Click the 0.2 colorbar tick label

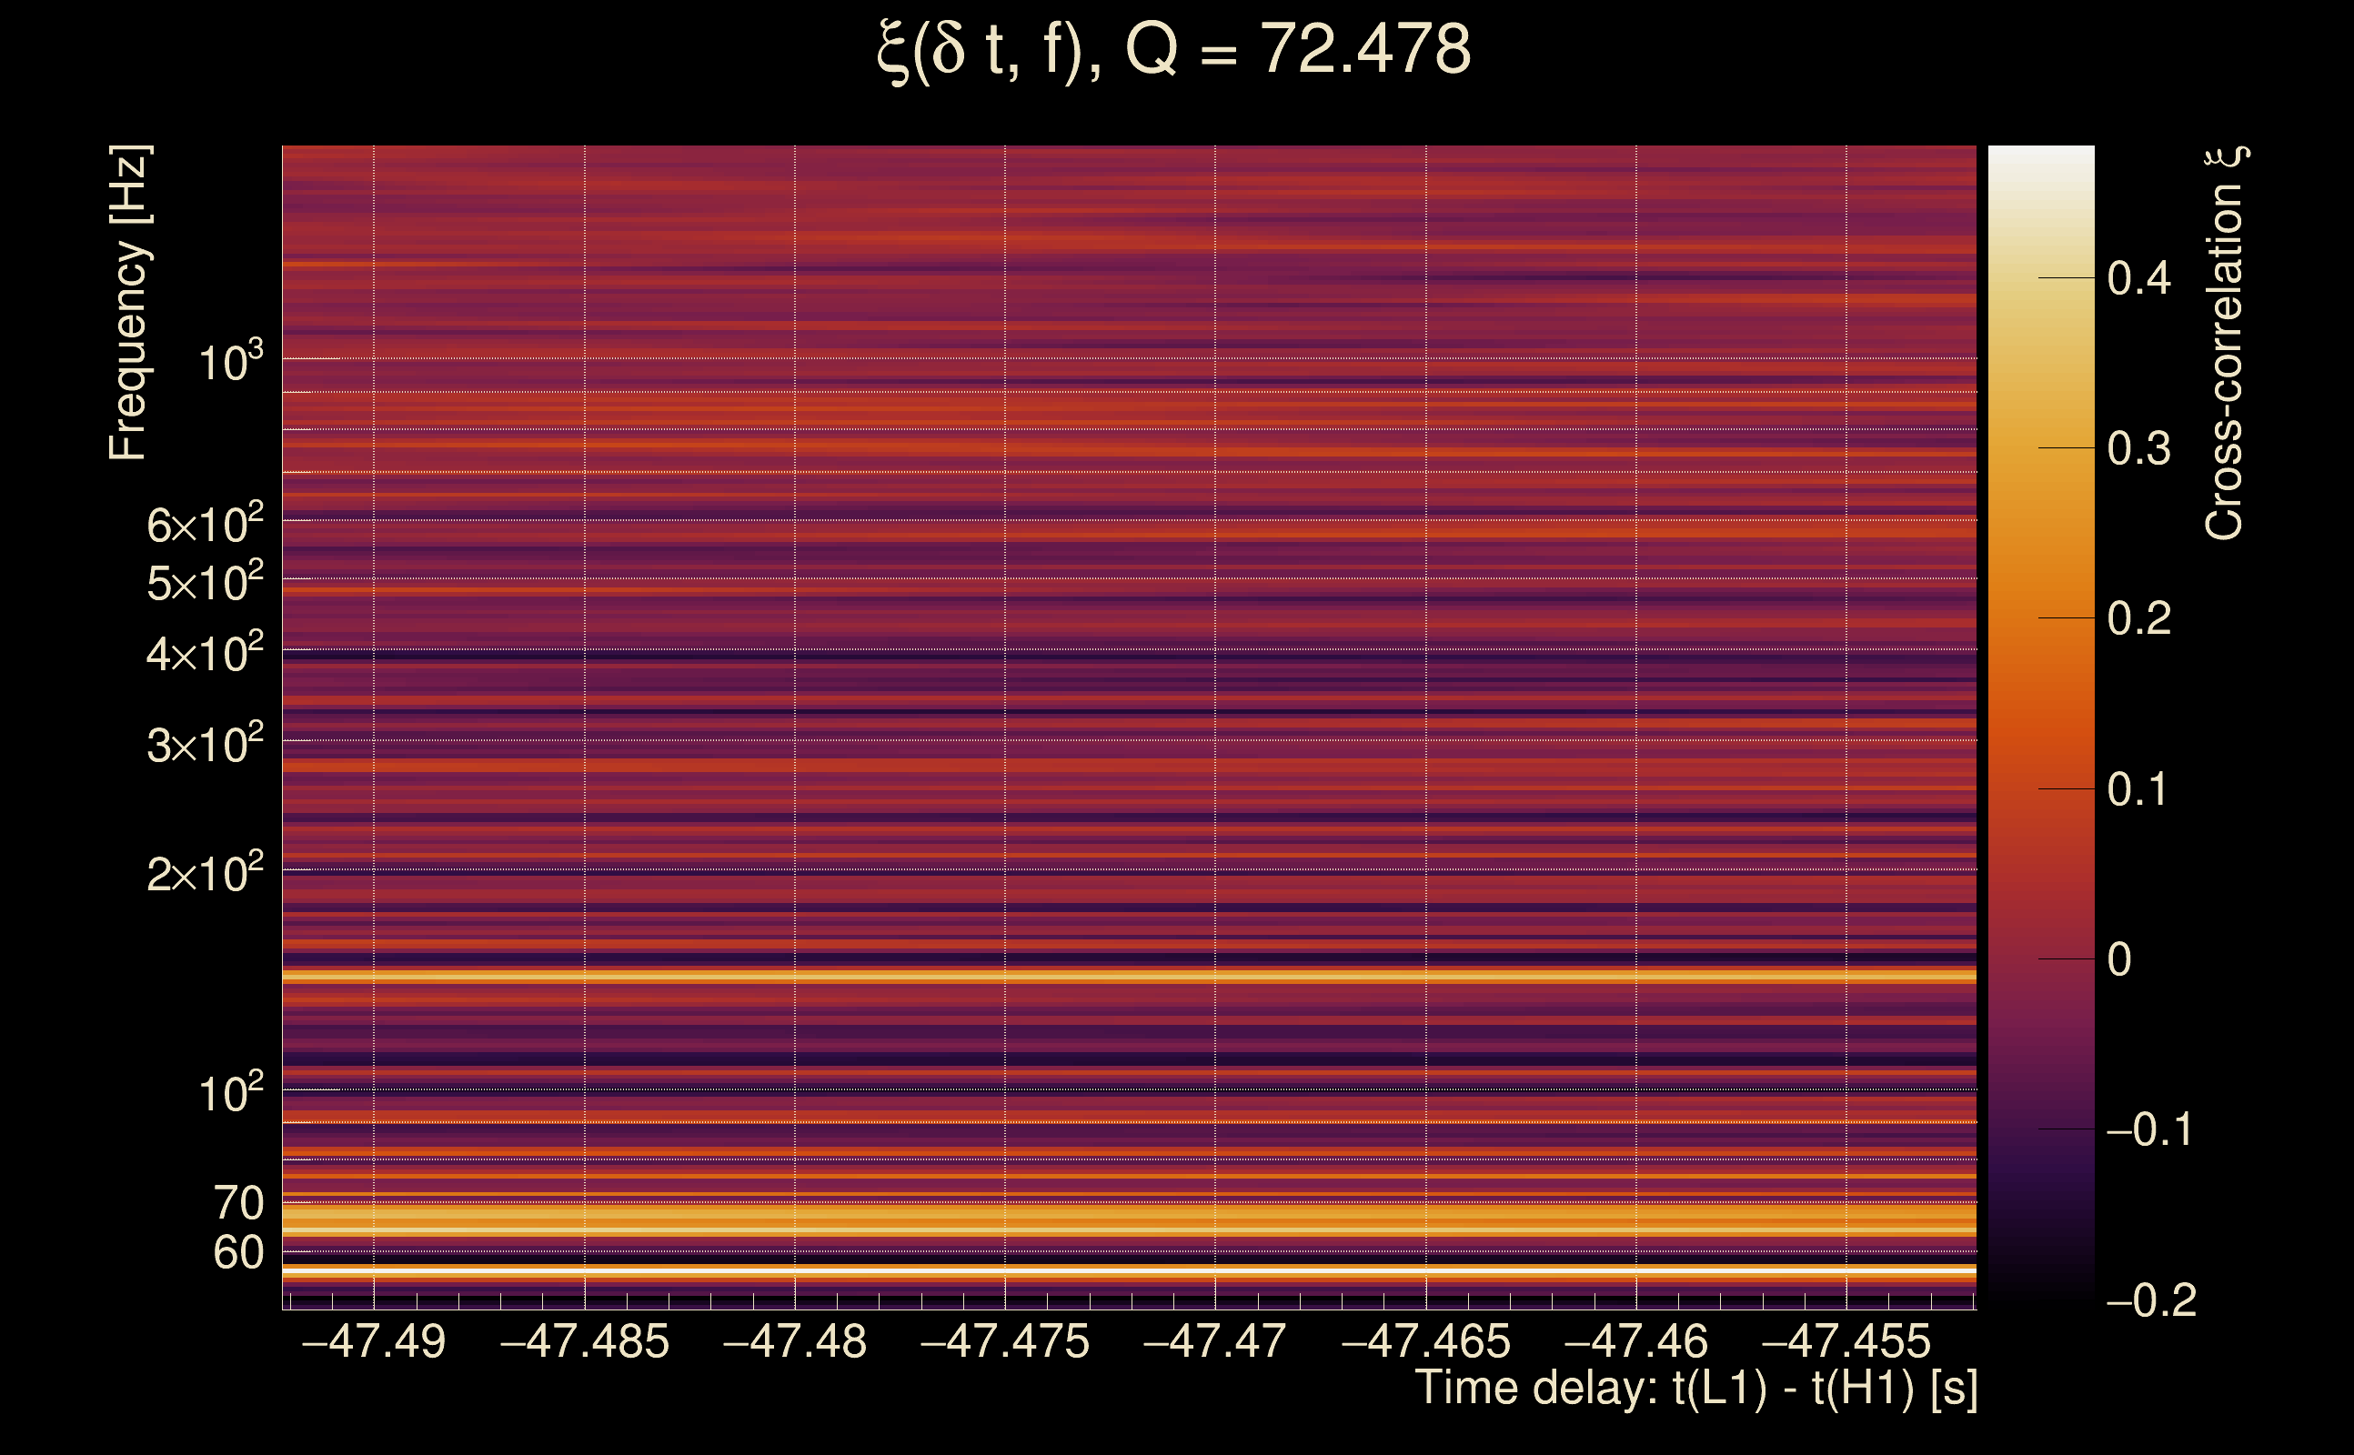click(x=2138, y=618)
